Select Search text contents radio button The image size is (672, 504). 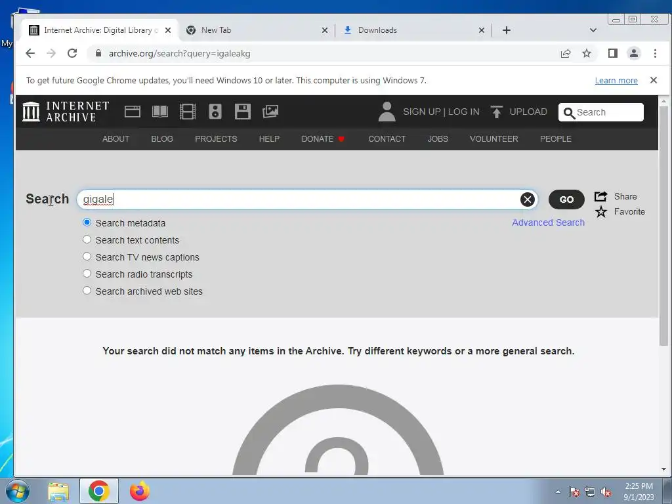(x=87, y=240)
